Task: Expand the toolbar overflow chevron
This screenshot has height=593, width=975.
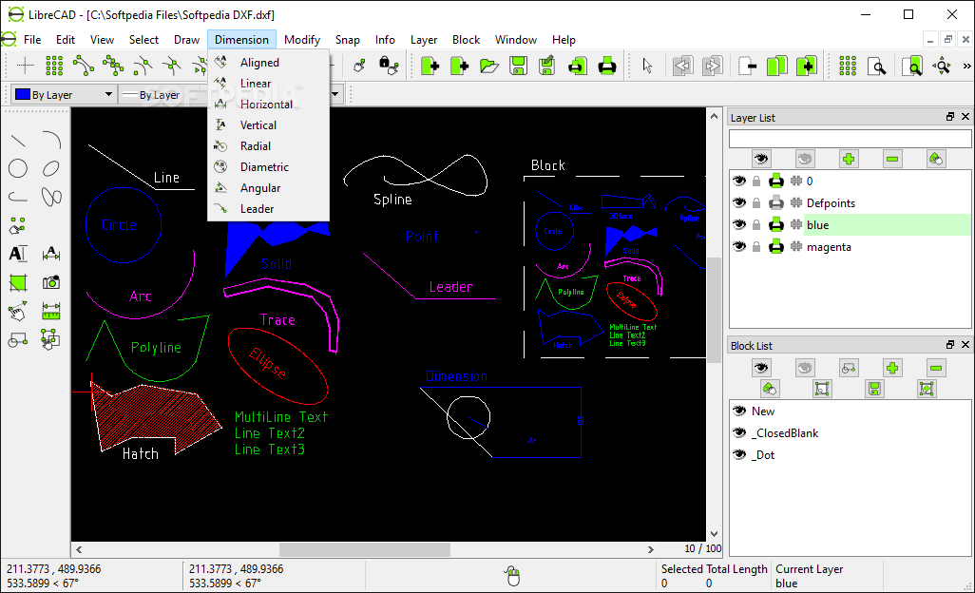Action: tap(966, 66)
